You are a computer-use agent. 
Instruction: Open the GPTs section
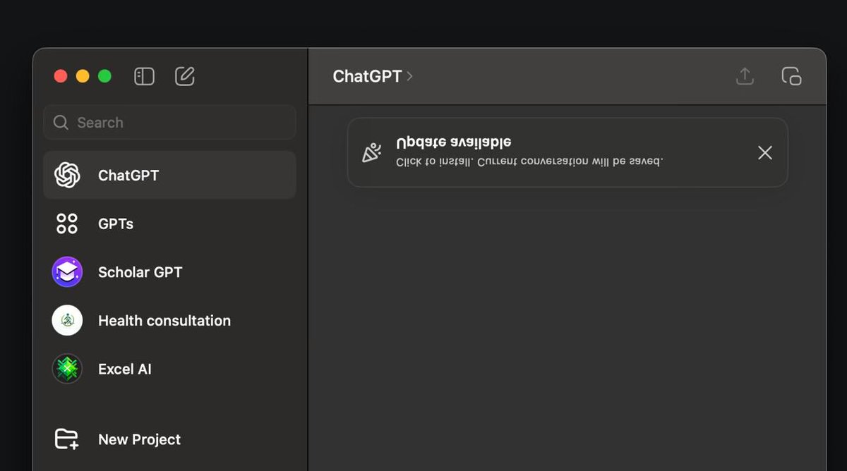point(169,224)
